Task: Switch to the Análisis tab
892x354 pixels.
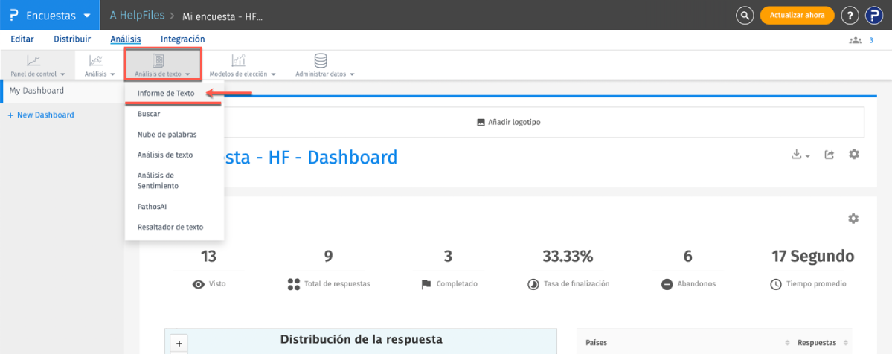Action: [126, 39]
